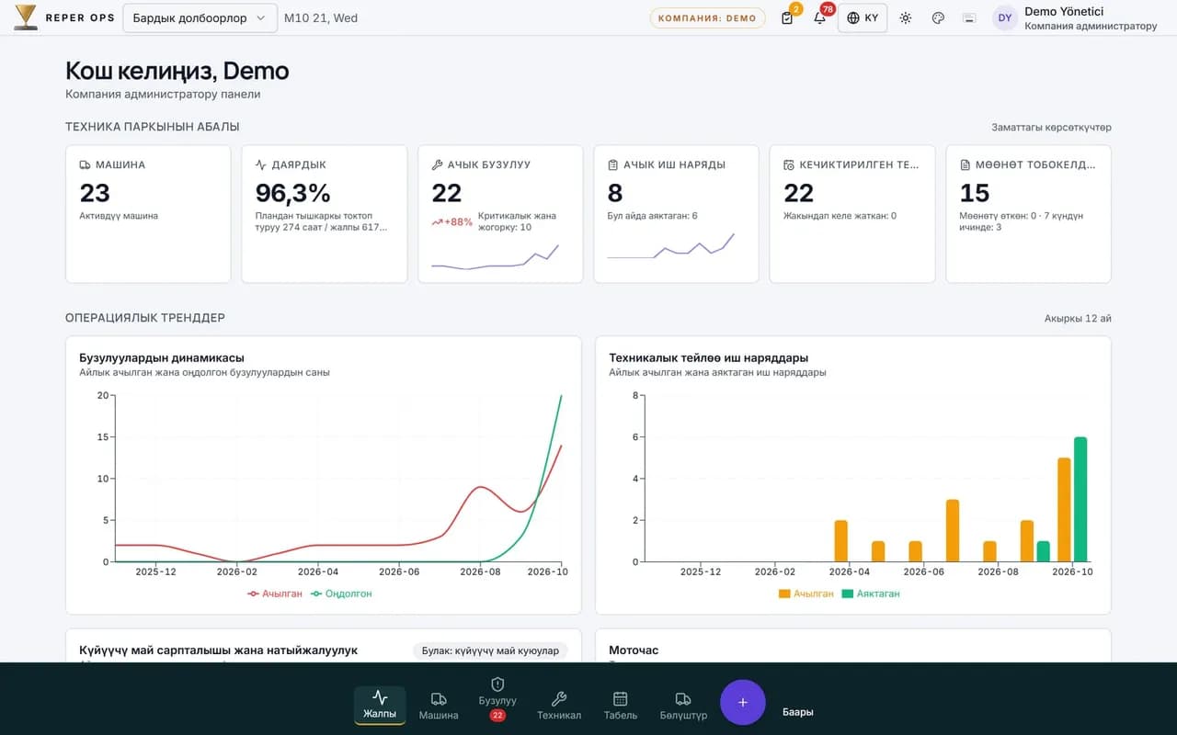Click the Бузулуулардын динамикасы chart title
Screen dimensions: 1177x735
click(x=162, y=358)
